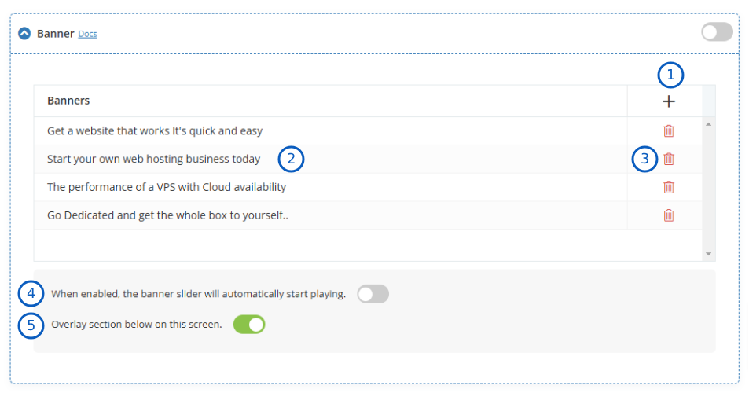Delete the VPS with Cloud availability banner
The width and height of the screenshot is (749, 393).
click(669, 187)
